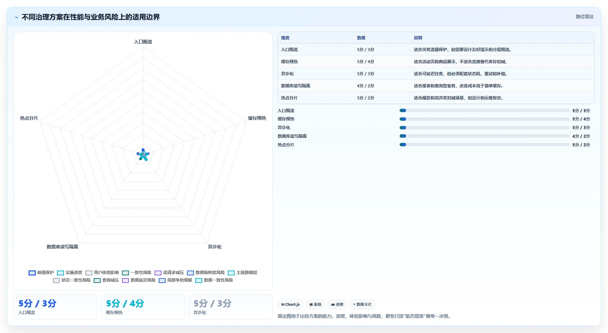Hide the 状态一致性风险 legend dataset
Viewport: 608px width, 333px height.
click(x=72, y=280)
